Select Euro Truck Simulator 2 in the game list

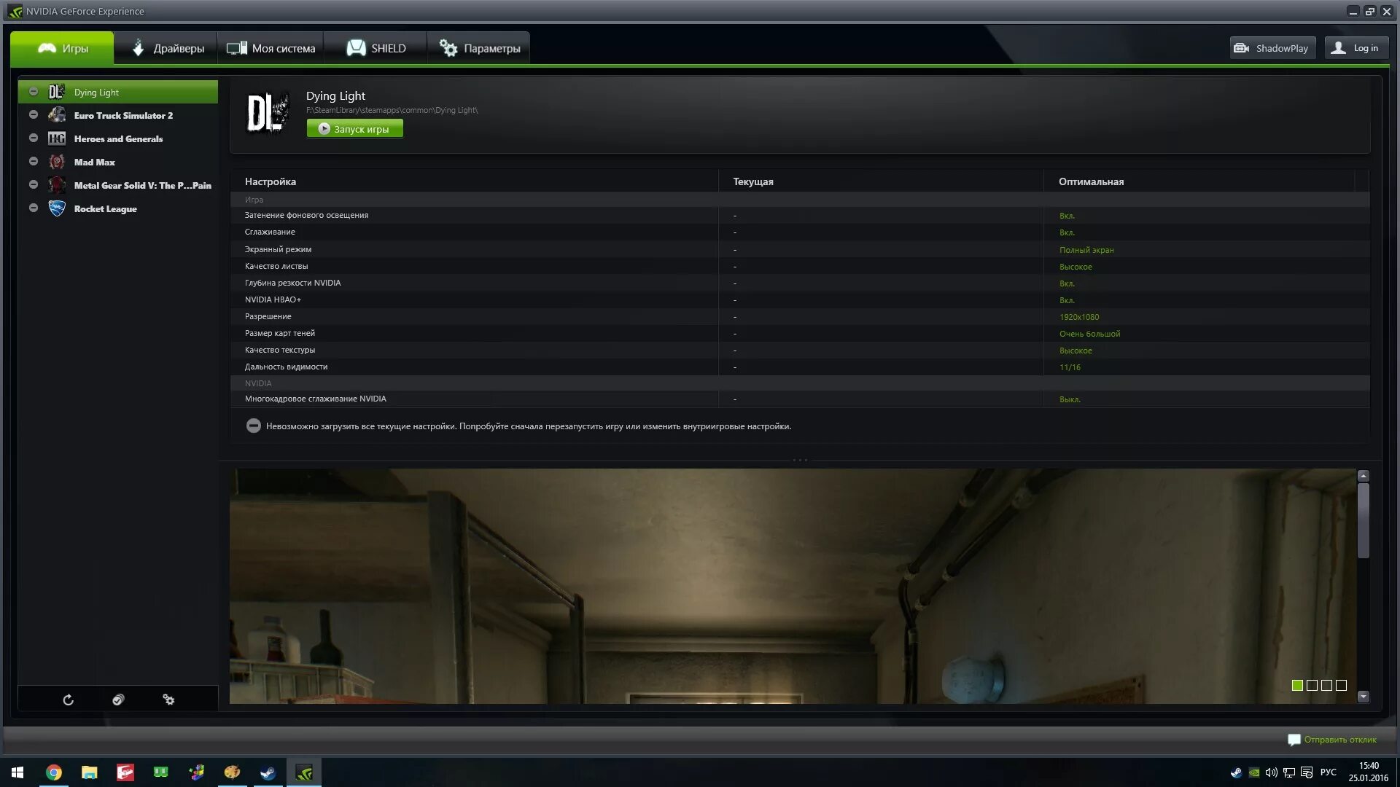(x=118, y=115)
